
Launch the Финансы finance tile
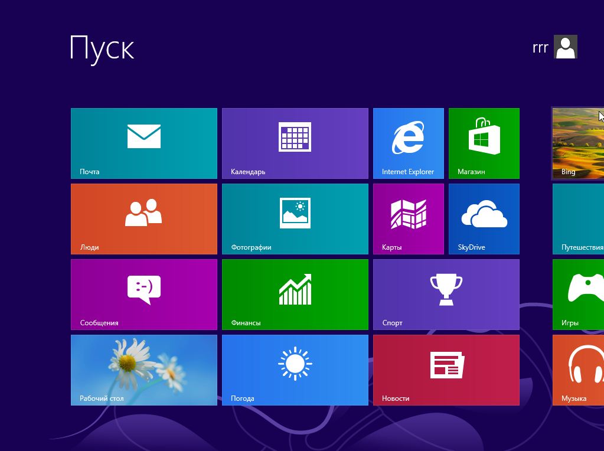pyautogui.click(x=295, y=295)
